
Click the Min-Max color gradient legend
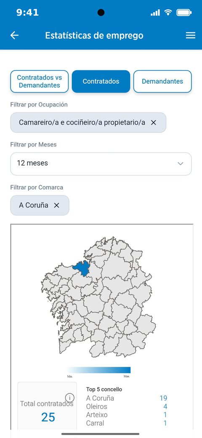click(x=99, y=370)
